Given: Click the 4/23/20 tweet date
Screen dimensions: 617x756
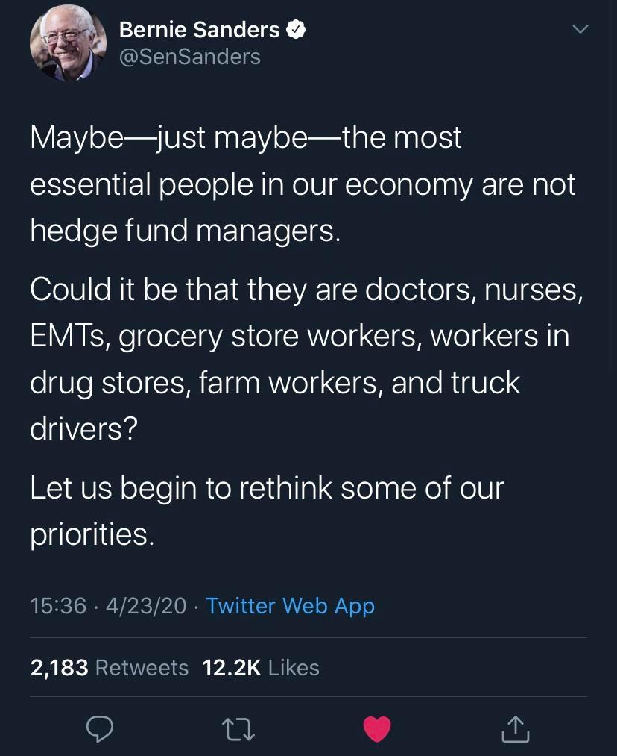Looking at the screenshot, I should click(x=146, y=605).
